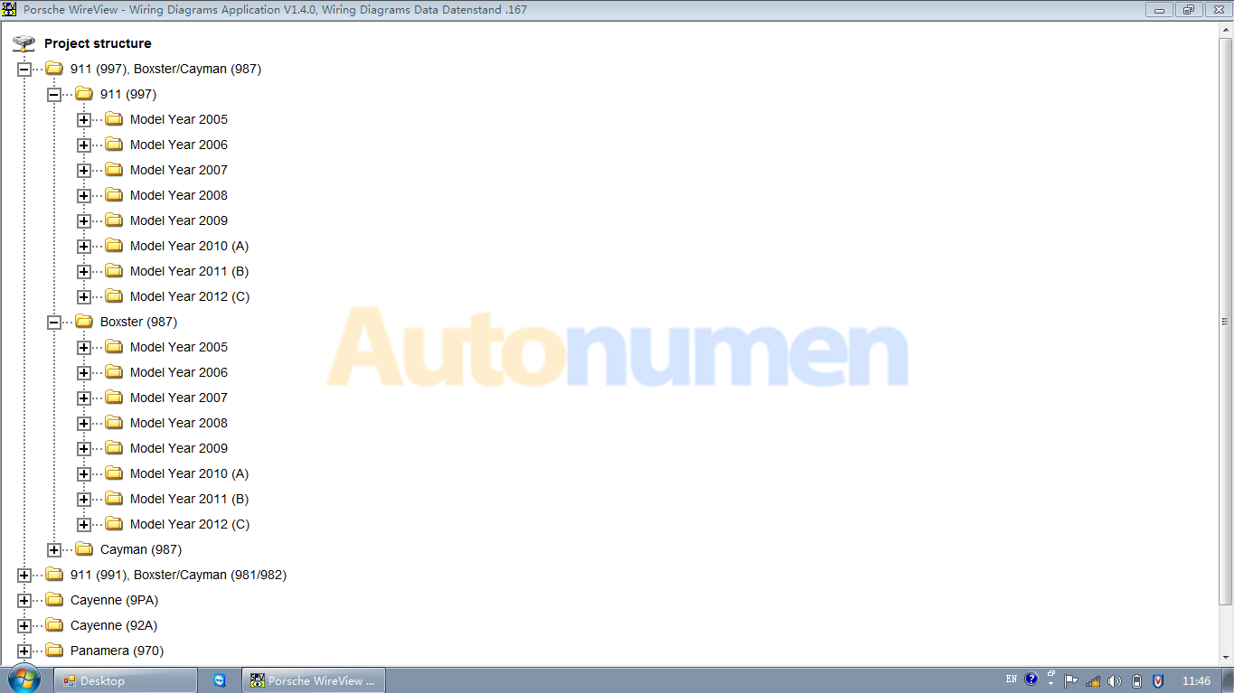
Task: Expand Model Year 2011 (B) under Boxster (987)
Action: coord(84,499)
